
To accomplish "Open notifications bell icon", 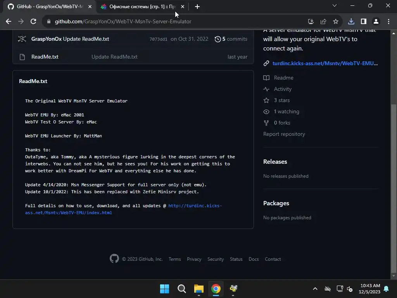I will click(387, 289).
